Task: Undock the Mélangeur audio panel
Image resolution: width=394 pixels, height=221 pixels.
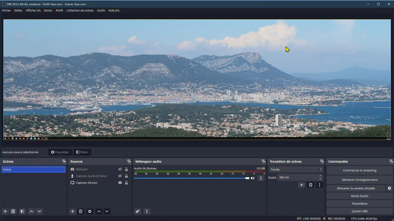Action: [x=263, y=162]
